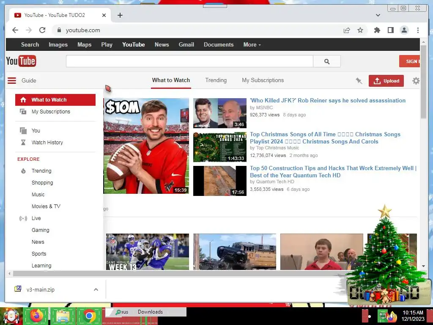433x325 pixels.
Task: Expand the v3-main.zip download options chevron
Action: pyautogui.click(x=96, y=289)
